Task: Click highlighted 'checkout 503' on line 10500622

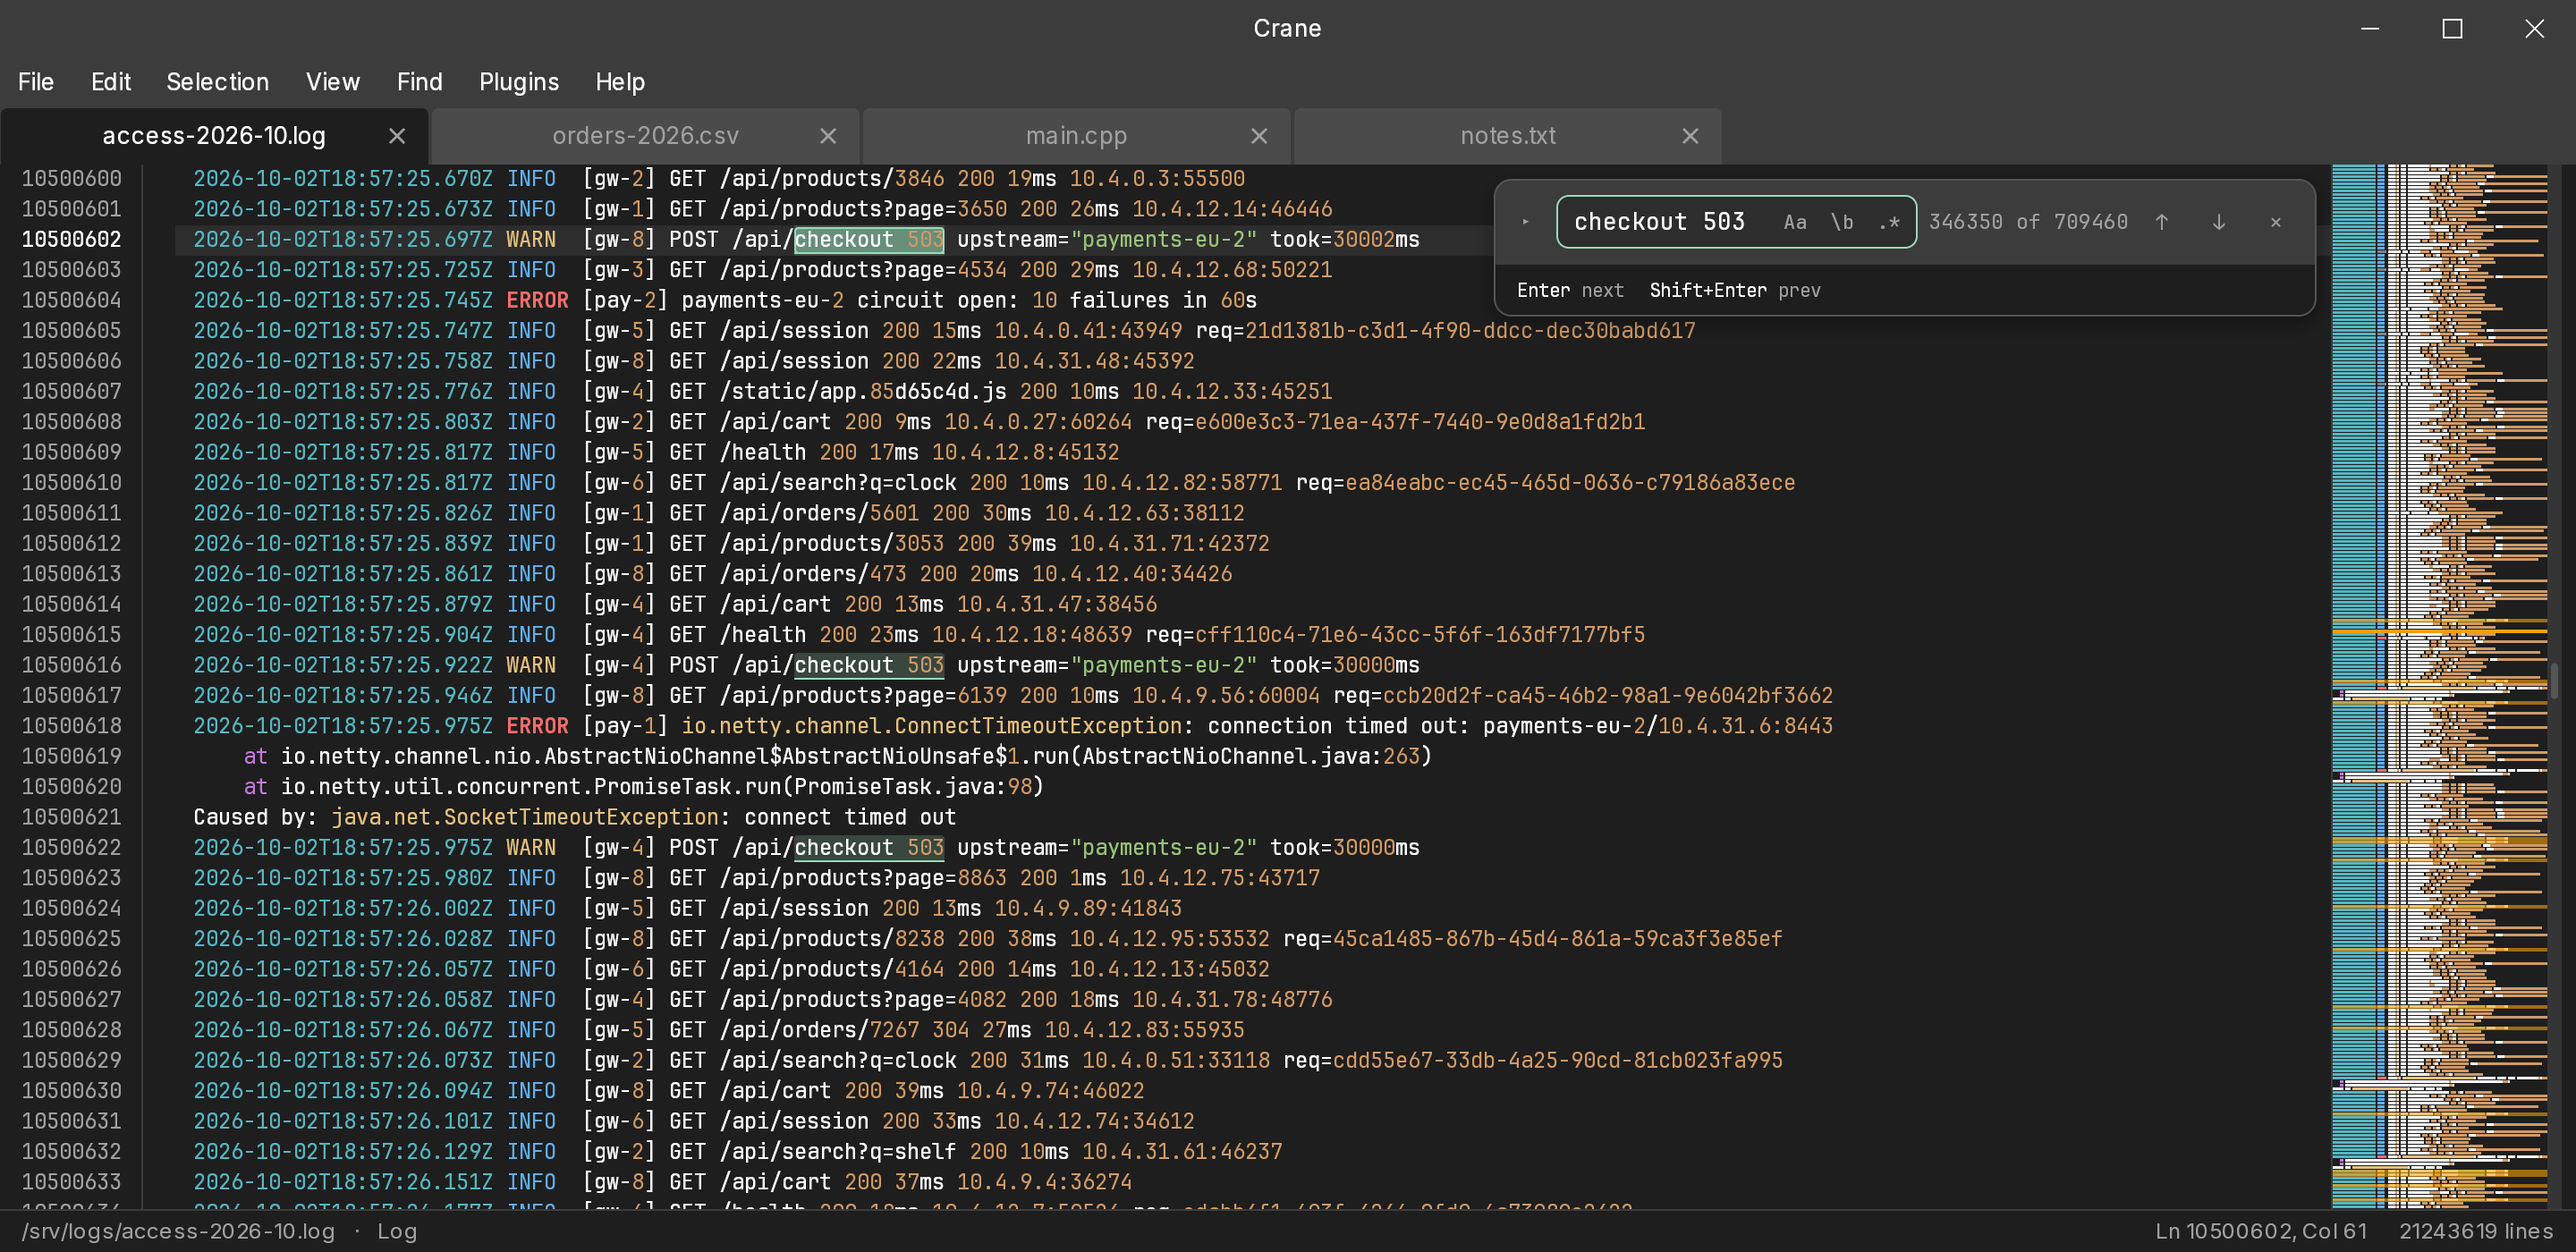Action: click(x=869, y=848)
